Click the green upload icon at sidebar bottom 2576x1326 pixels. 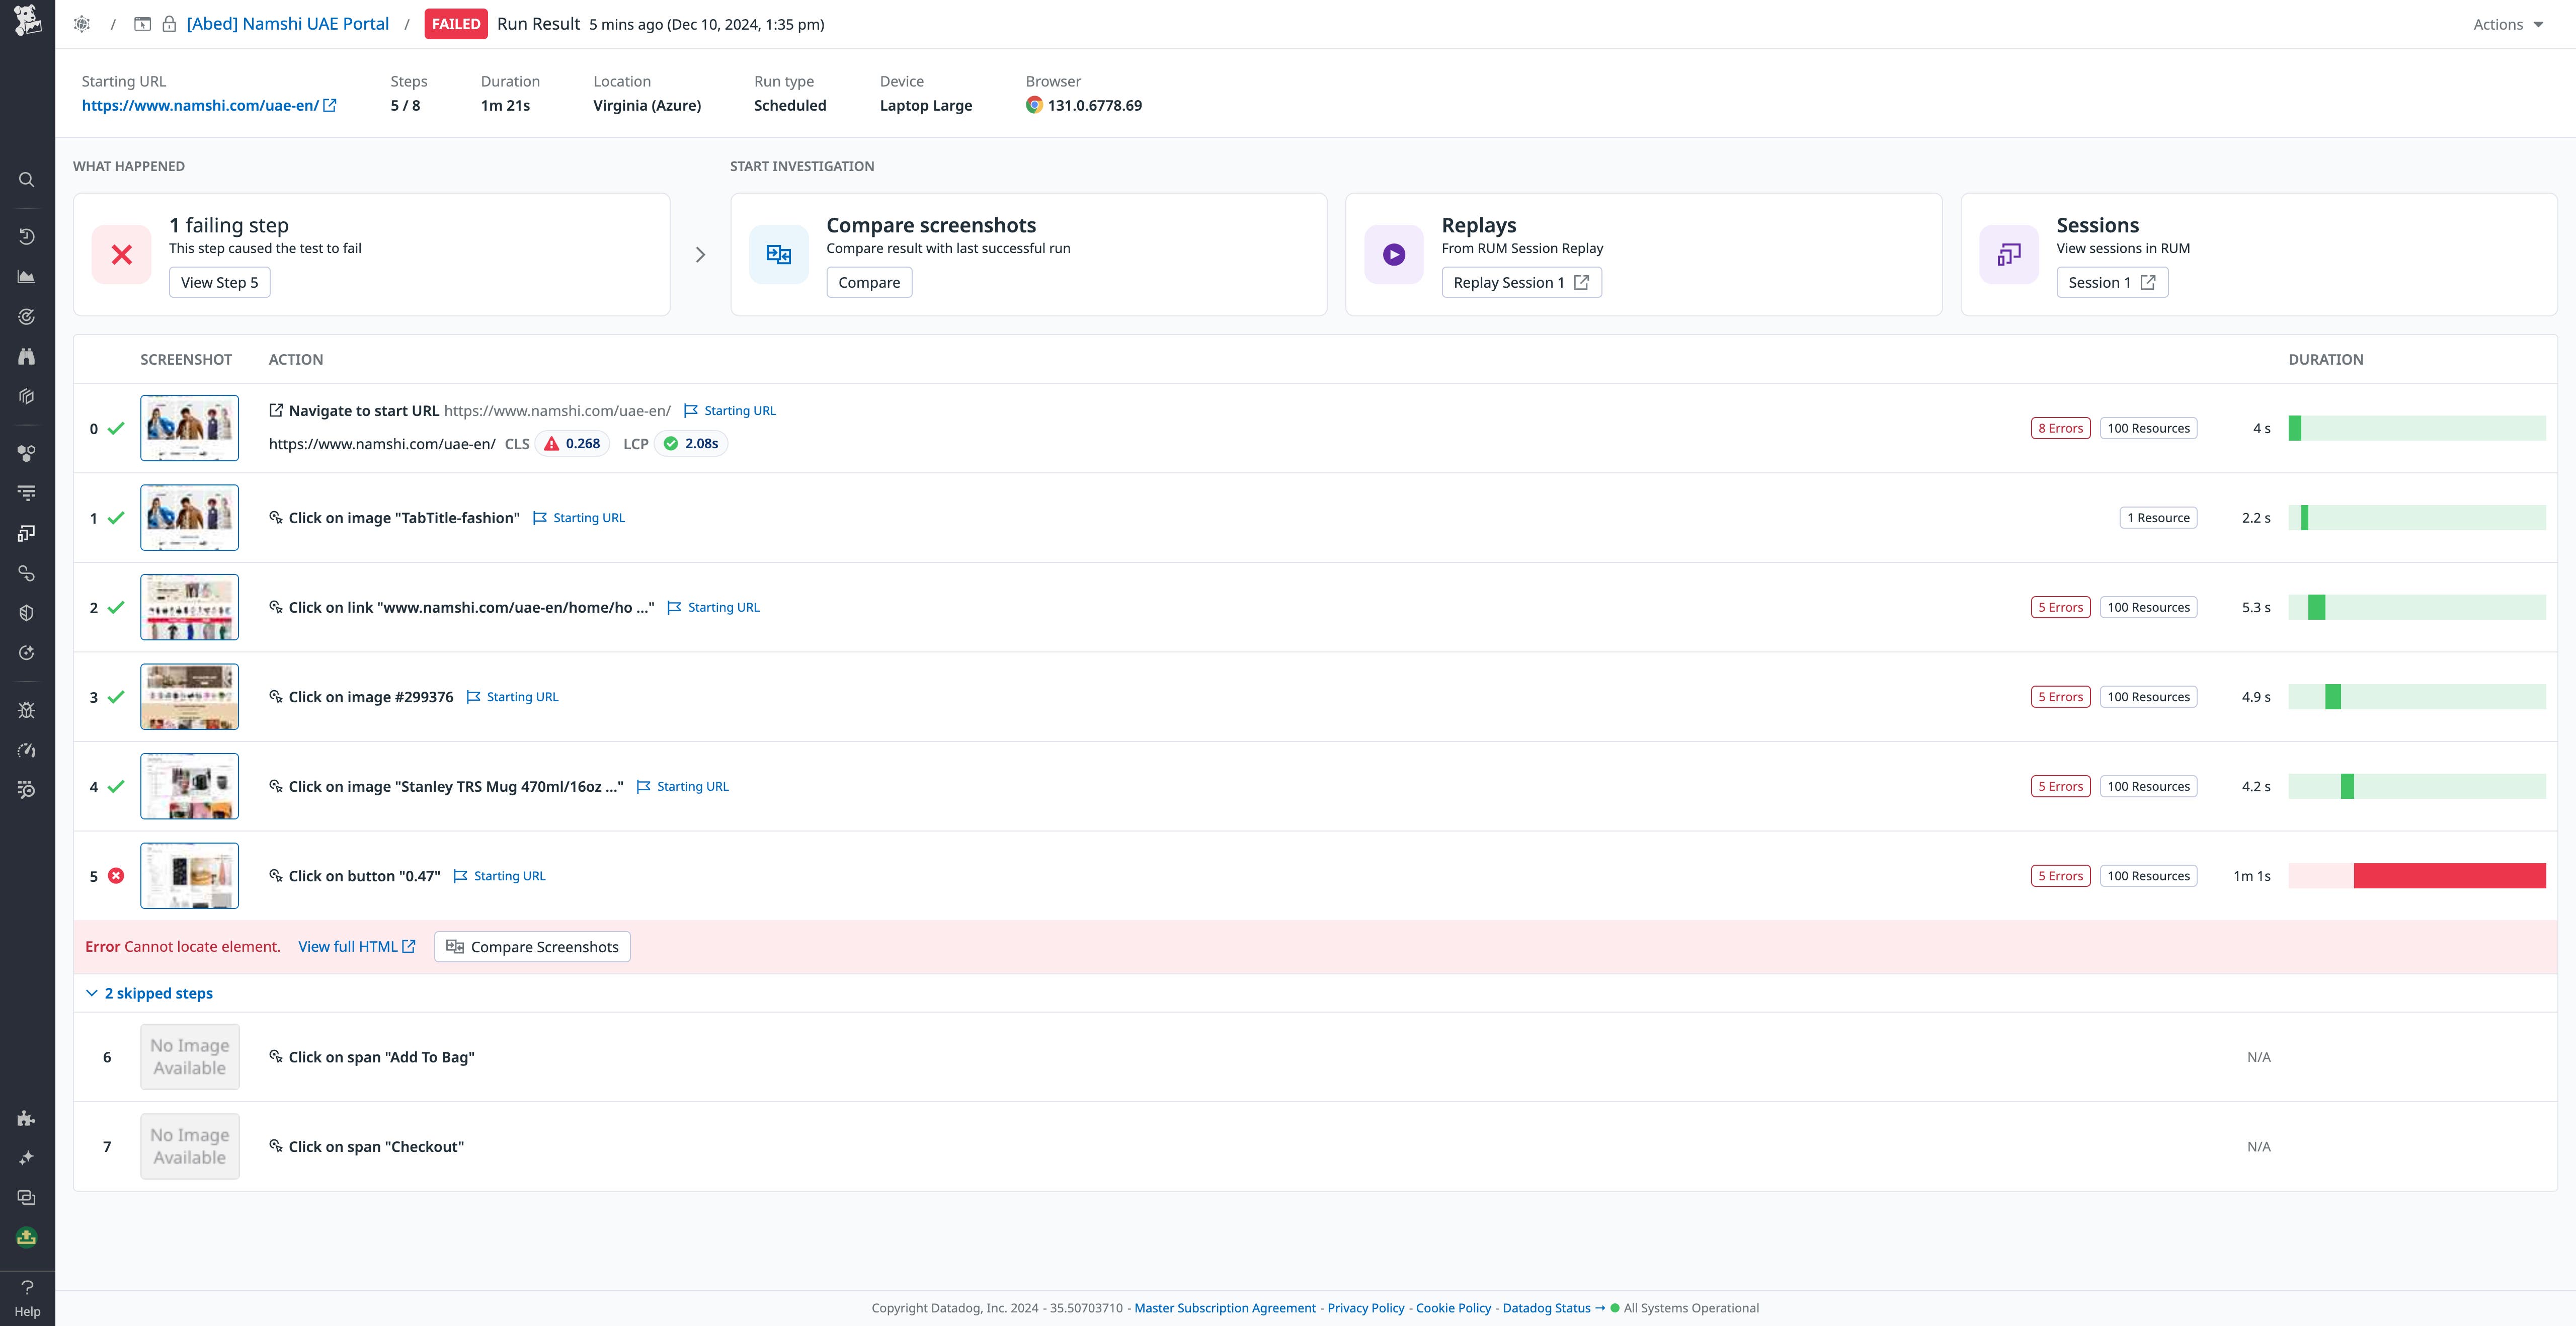pos(26,1238)
